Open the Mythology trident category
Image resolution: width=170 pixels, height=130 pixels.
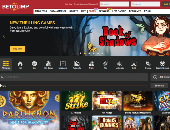[119, 65]
